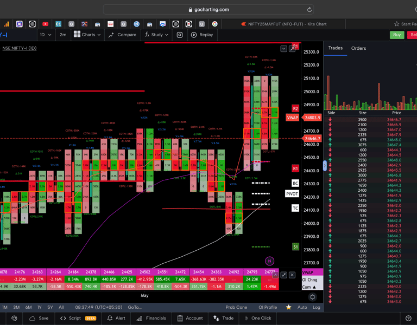Expand chart options chevron near top-right

(283, 49)
